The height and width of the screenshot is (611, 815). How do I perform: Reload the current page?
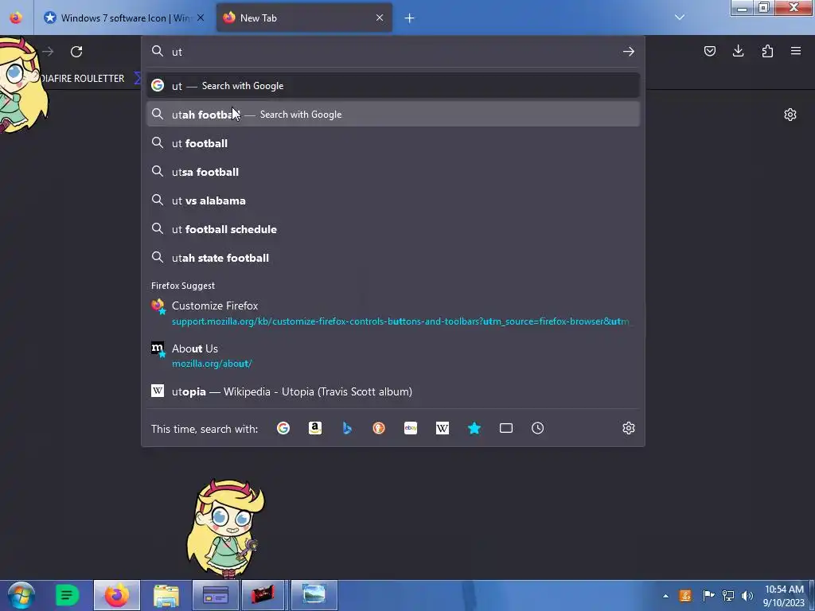(76, 52)
